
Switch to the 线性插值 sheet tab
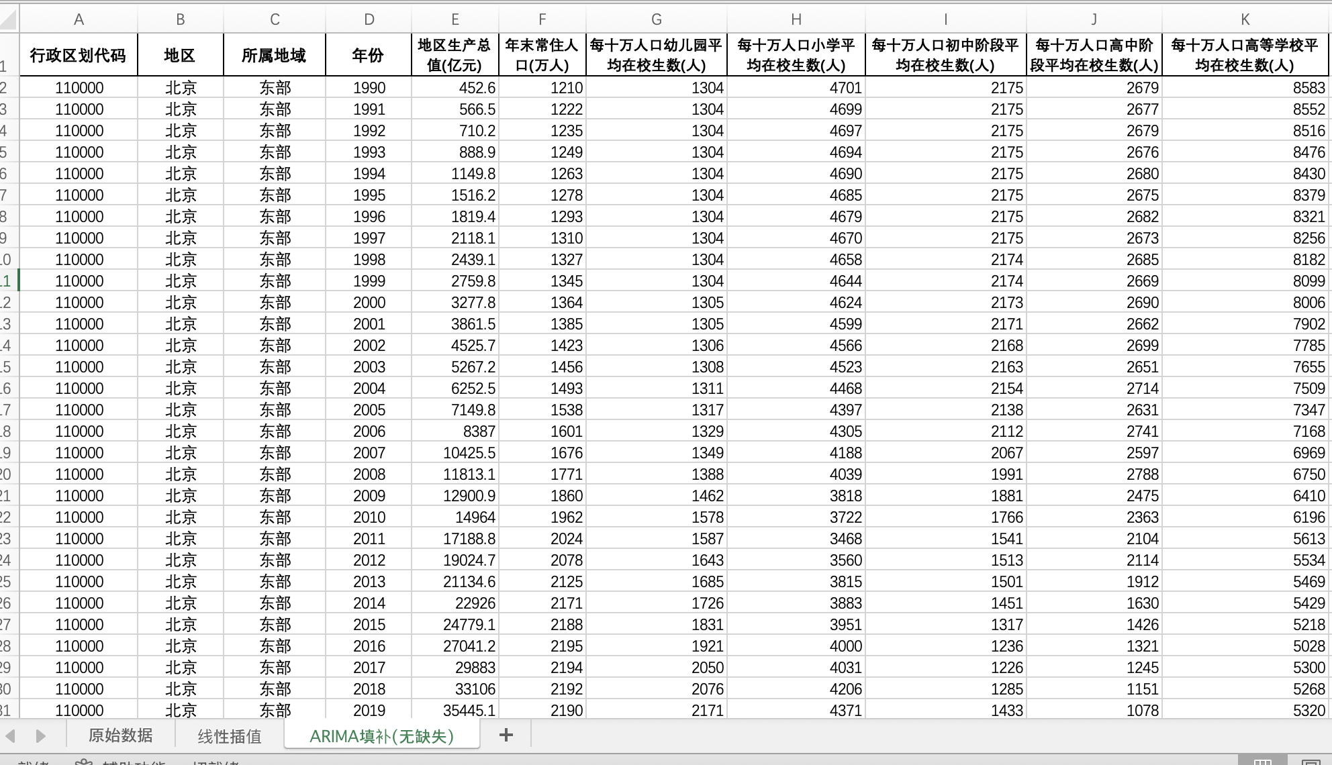[230, 736]
